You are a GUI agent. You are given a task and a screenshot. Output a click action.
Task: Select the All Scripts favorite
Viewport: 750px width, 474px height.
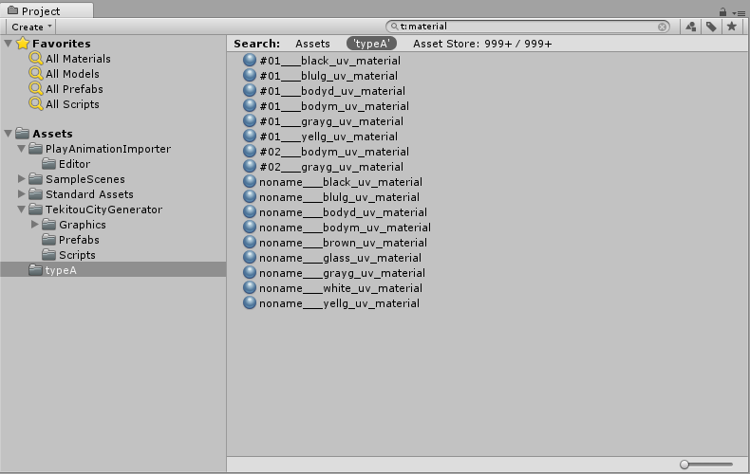[x=72, y=104]
